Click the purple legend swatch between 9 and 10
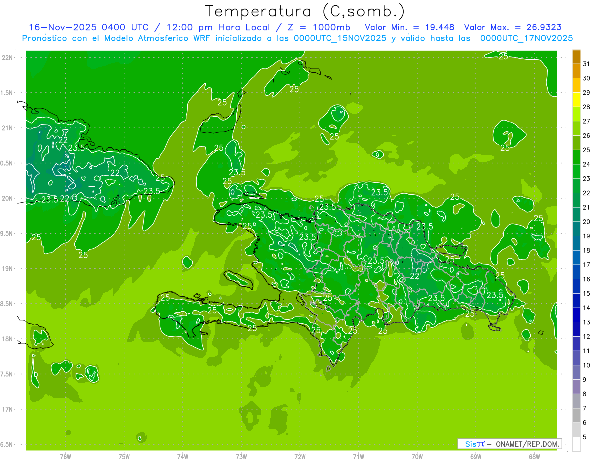Image resolution: width=600 pixels, height=463 pixels. (576, 373)
